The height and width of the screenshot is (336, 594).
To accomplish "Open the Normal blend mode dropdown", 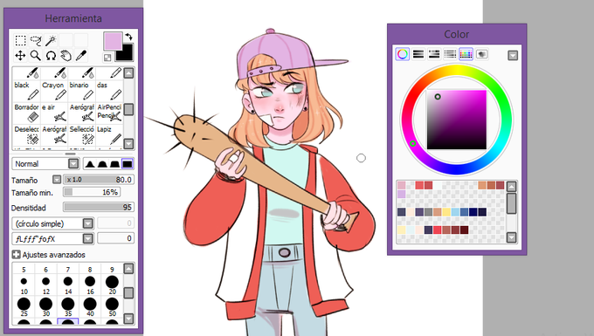I will 73,164.
